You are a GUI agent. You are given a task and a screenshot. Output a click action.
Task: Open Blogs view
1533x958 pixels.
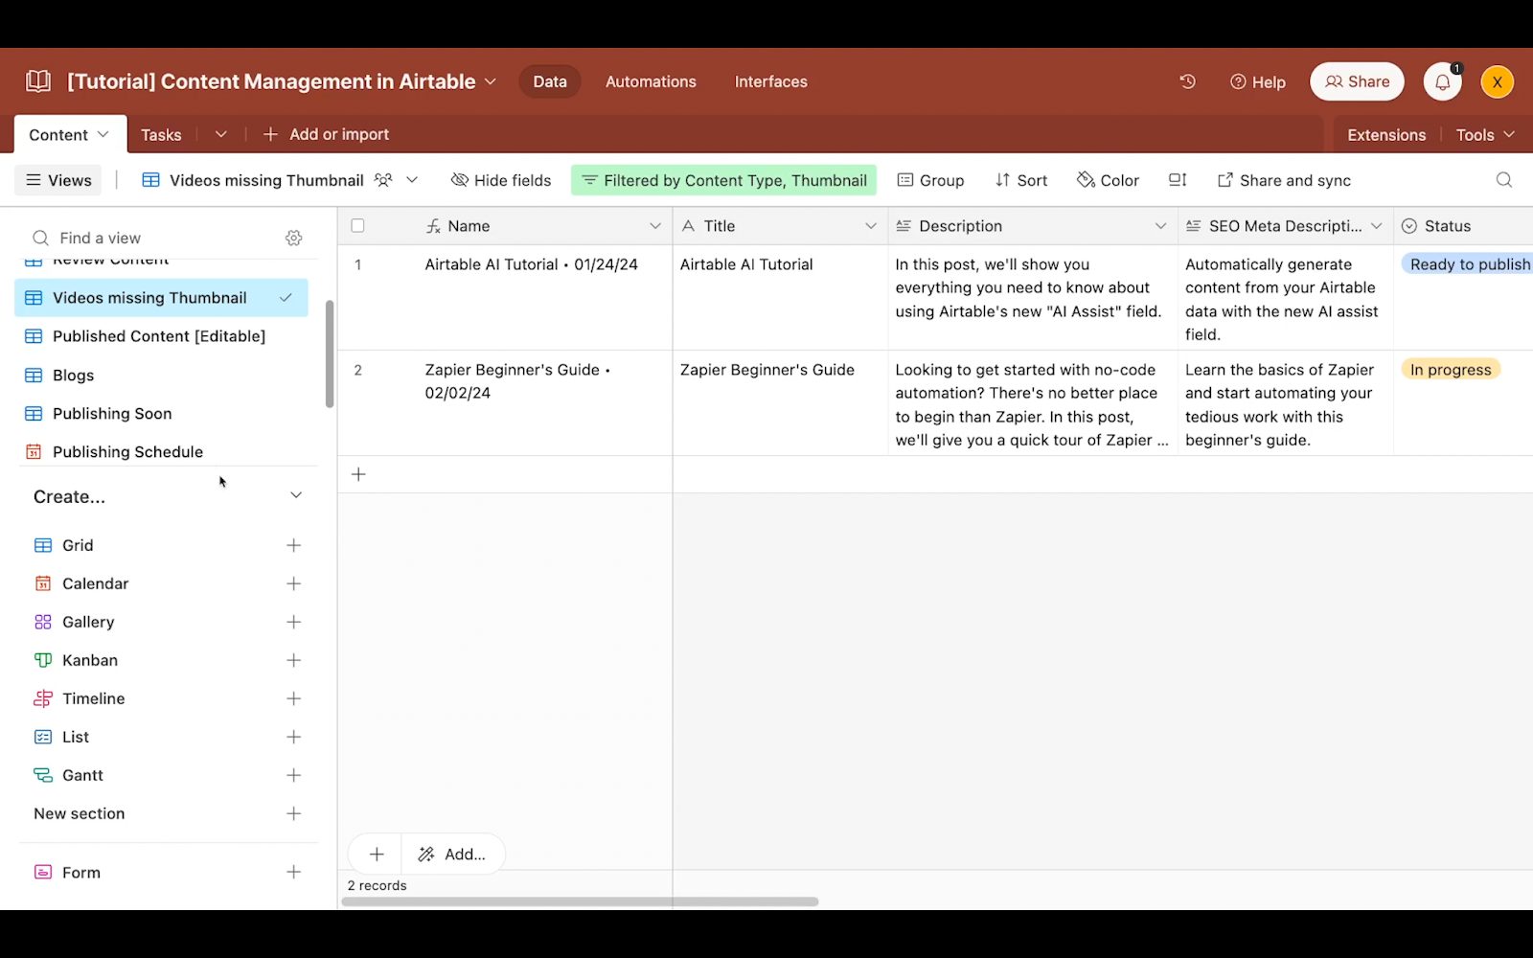pyautogui.click(x=161, y=375)
